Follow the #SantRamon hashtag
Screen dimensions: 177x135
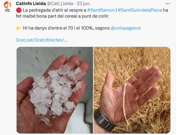[x=101, y=10]
